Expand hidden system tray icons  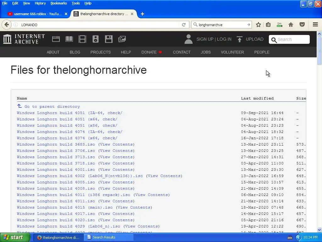pos(298,238)
